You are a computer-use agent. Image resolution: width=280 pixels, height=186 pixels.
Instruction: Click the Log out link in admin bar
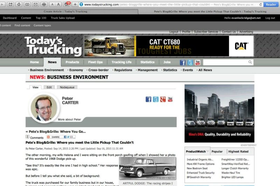coord(270,18)
